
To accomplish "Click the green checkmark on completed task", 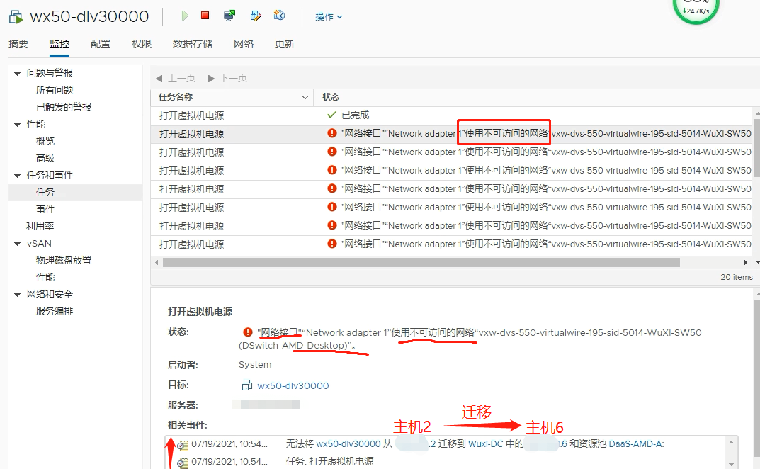I will (x=330, y=115).
